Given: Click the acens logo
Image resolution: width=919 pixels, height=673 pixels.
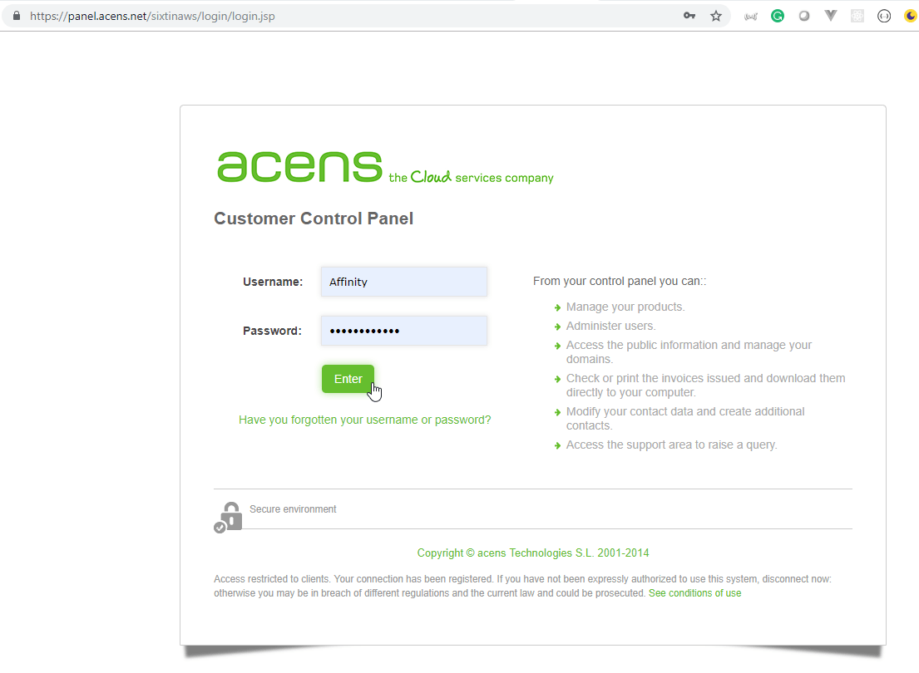Looking at the screenshot, I should point(299,166).
